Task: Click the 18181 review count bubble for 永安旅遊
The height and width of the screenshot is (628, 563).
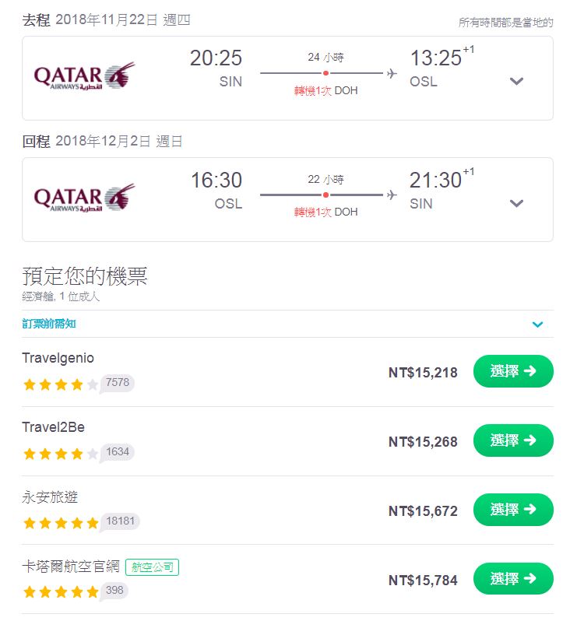Action: pyautogui.click(x=119, y=521)
